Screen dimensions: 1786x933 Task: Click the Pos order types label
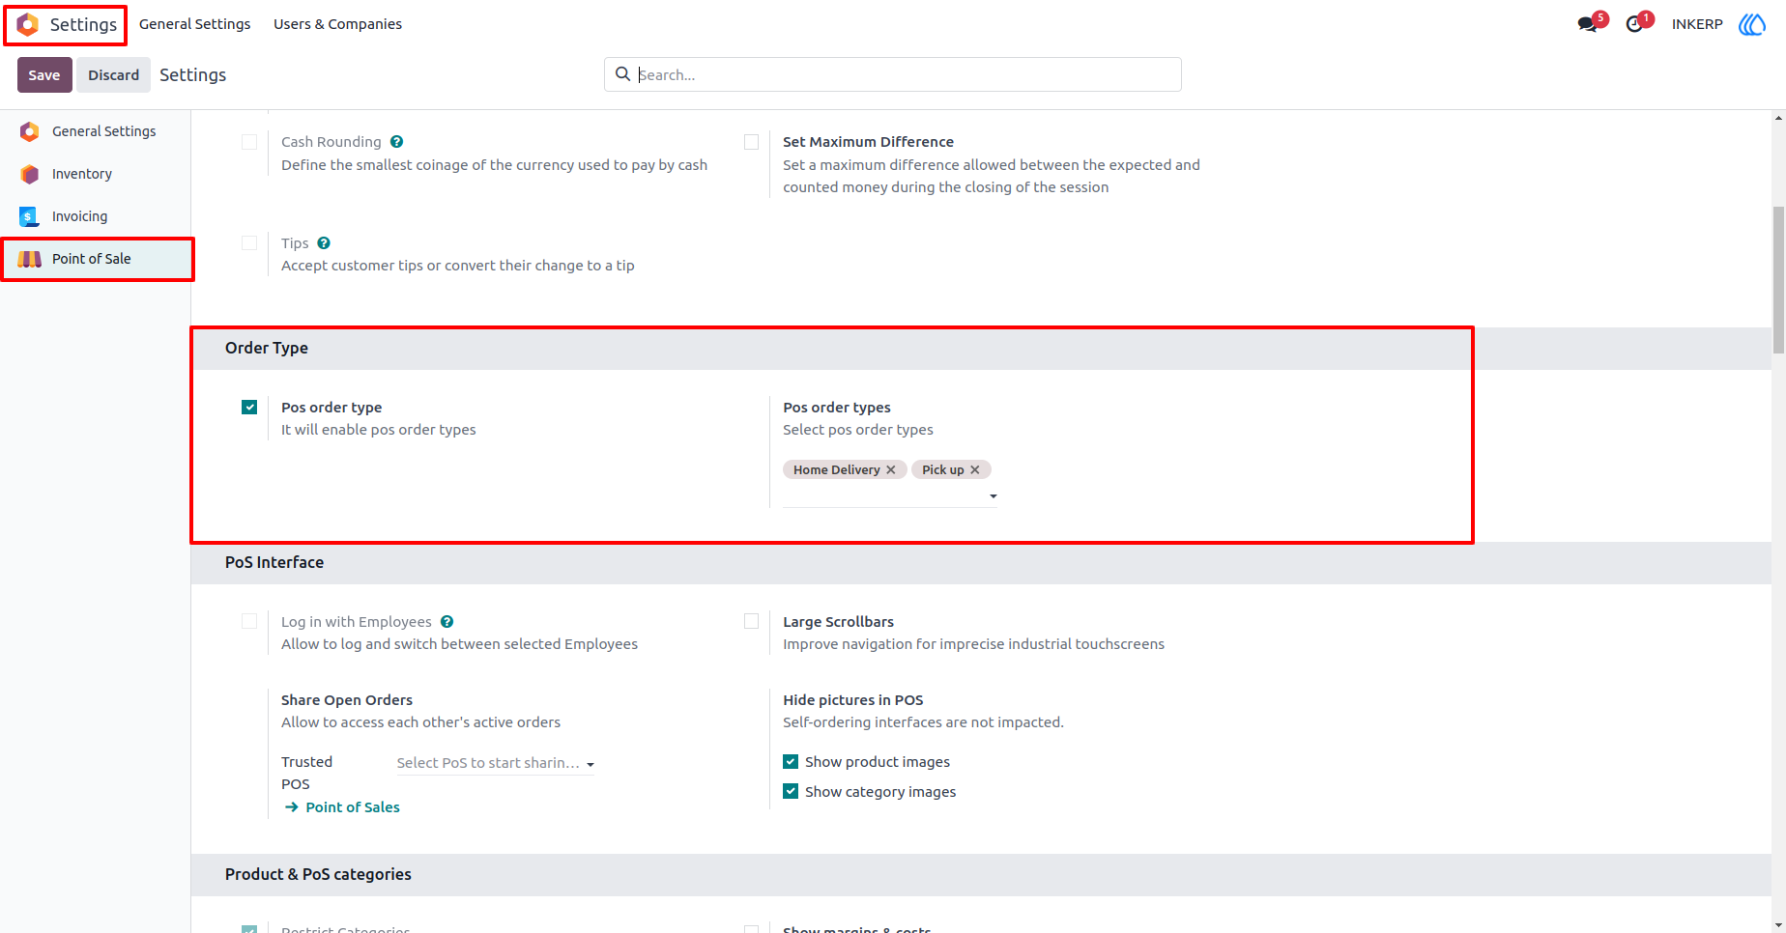(x=837, y=408)
